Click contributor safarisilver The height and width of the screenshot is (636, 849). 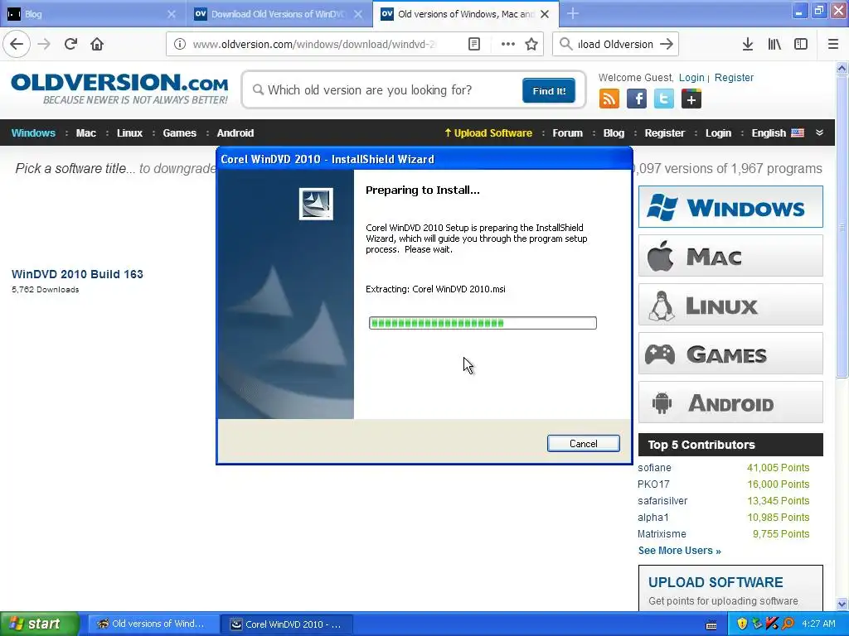(x=662, y=501)
